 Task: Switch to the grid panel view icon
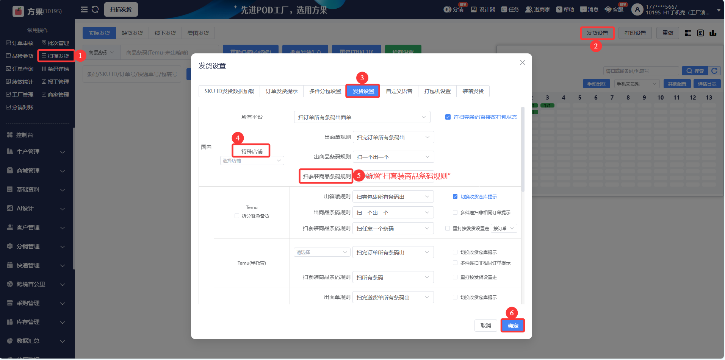pyautogui.click(x=700, y=33)
